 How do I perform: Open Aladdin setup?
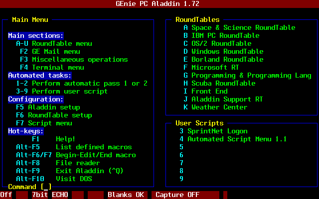pos(48,107)
